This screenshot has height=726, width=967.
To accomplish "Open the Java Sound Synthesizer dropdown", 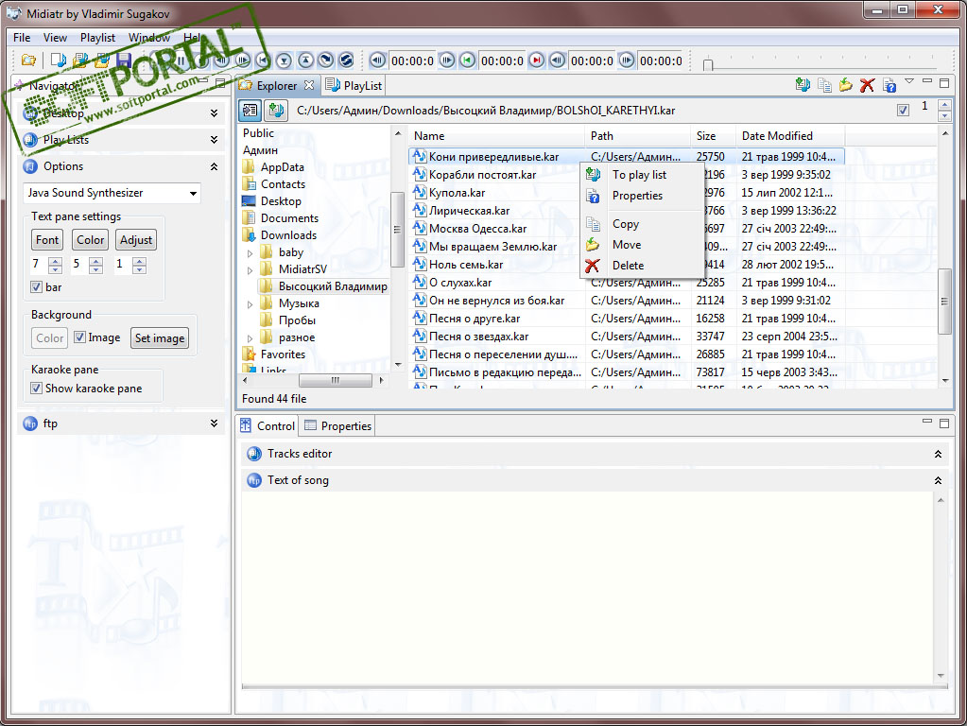I will (193, 193).
